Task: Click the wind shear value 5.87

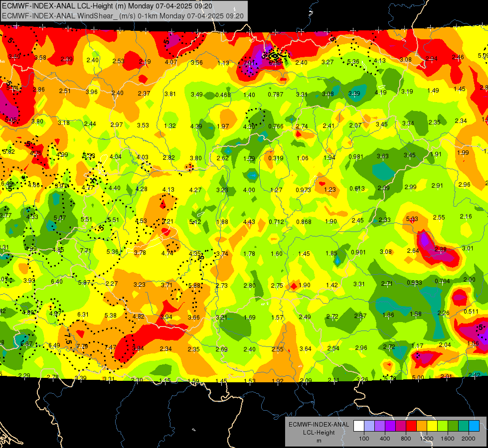Action: coord(84,283)
